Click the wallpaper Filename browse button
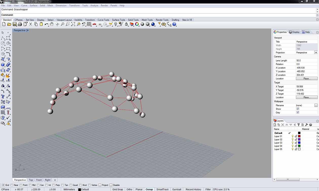This screenshot has height=191, width=319. coord(316,105)
